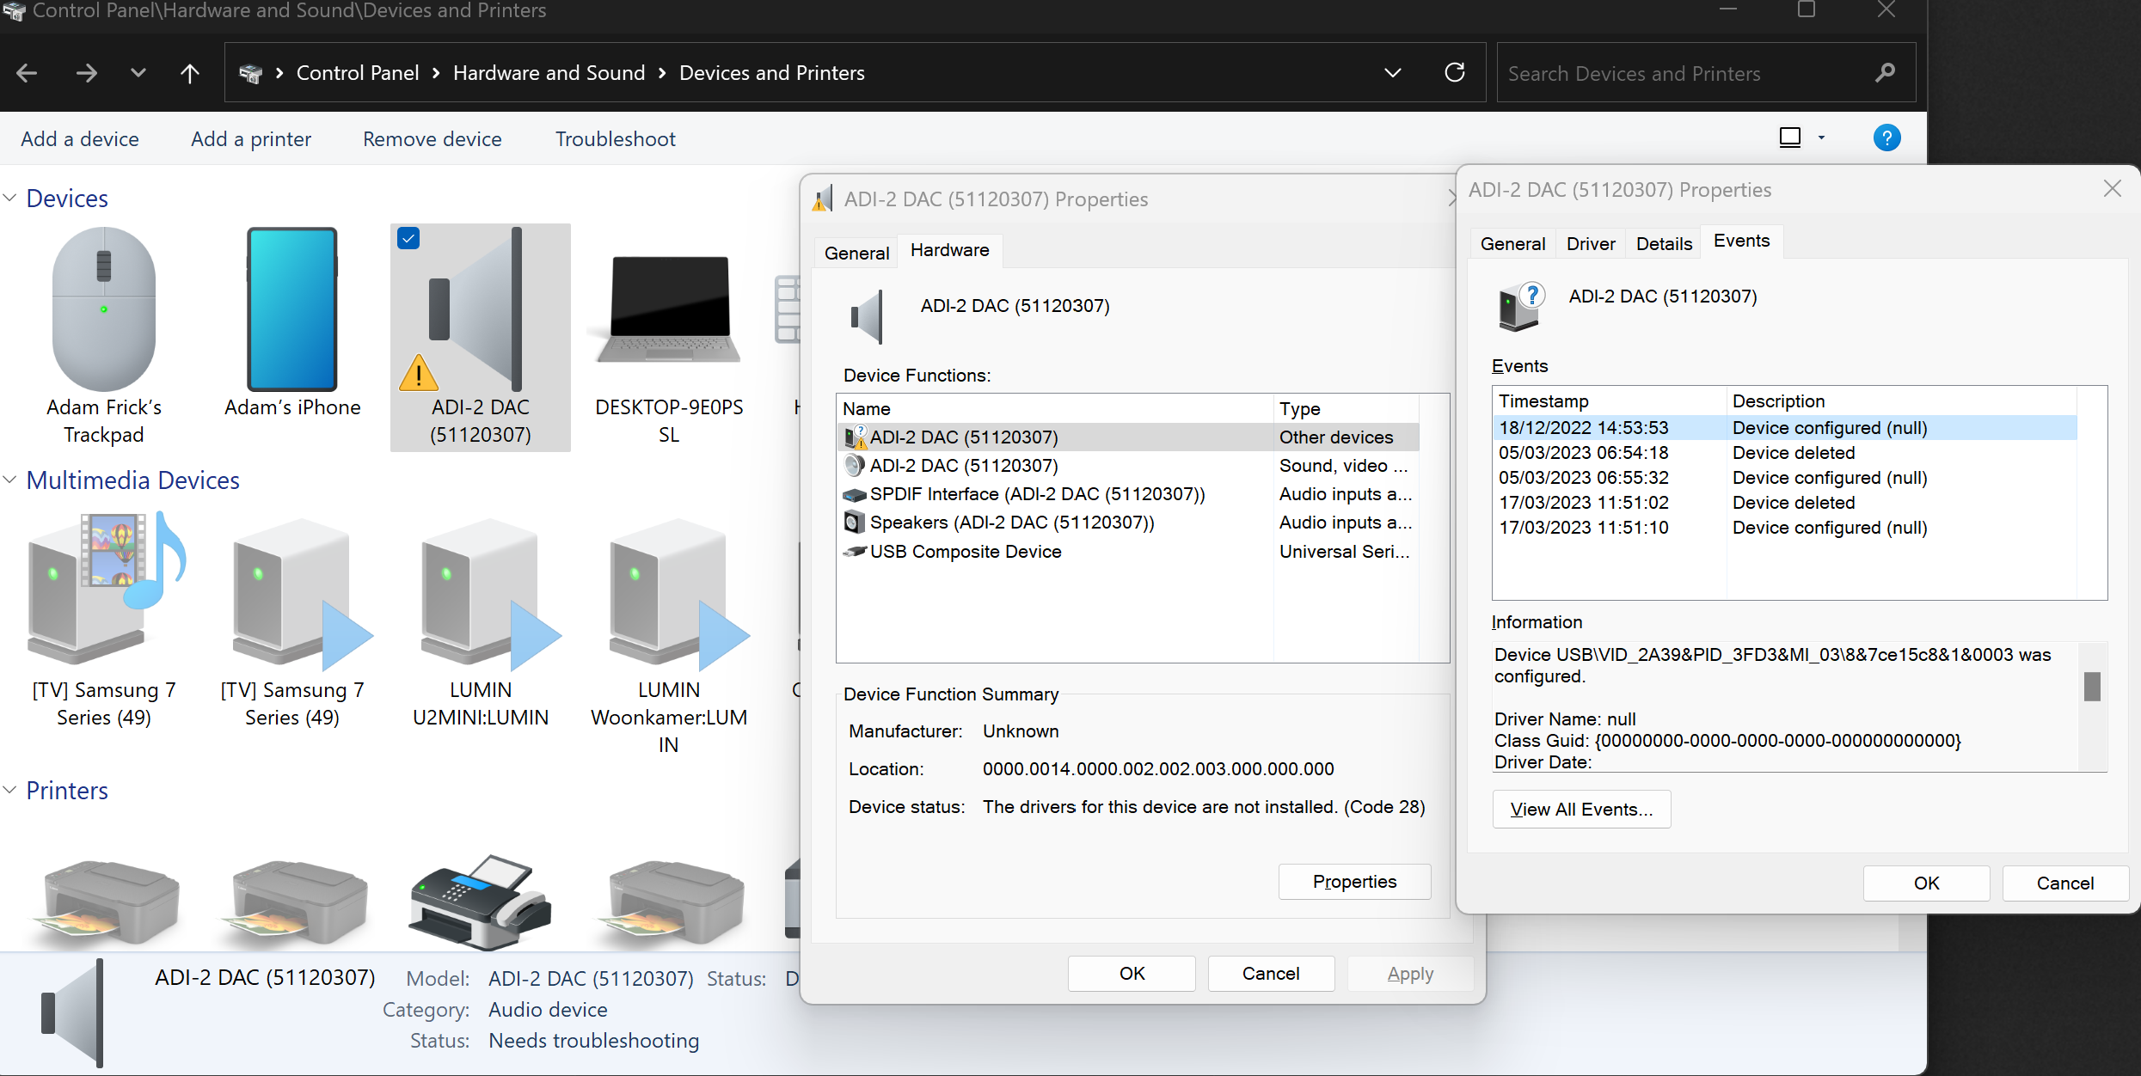
Task: Click the Help question mark icon
Action: (x=1887, y=138)
